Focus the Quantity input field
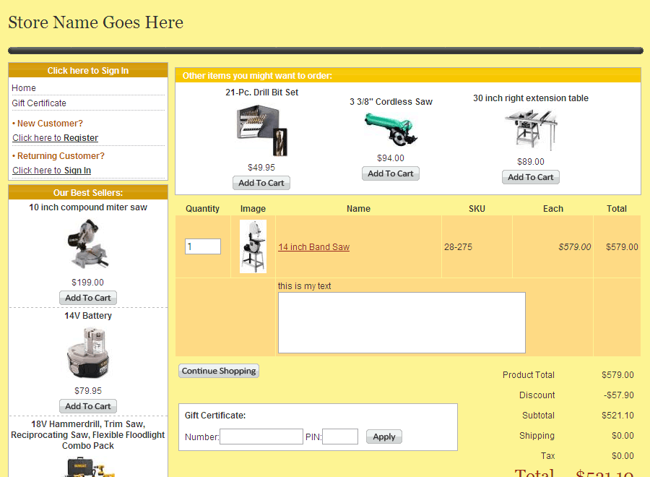The width and height of the screenshot is (650, 477). coord(202,246)
